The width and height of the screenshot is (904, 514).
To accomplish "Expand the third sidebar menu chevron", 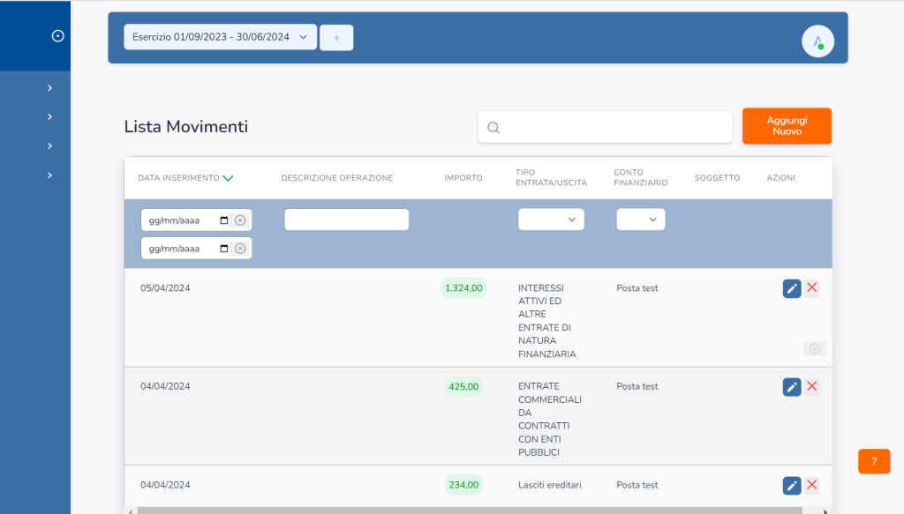I will coord(50,146).
